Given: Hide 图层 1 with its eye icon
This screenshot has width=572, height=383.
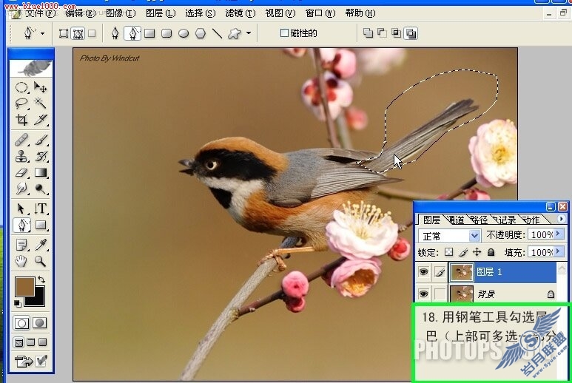Looking at the screenshot, I should [423, 272].
